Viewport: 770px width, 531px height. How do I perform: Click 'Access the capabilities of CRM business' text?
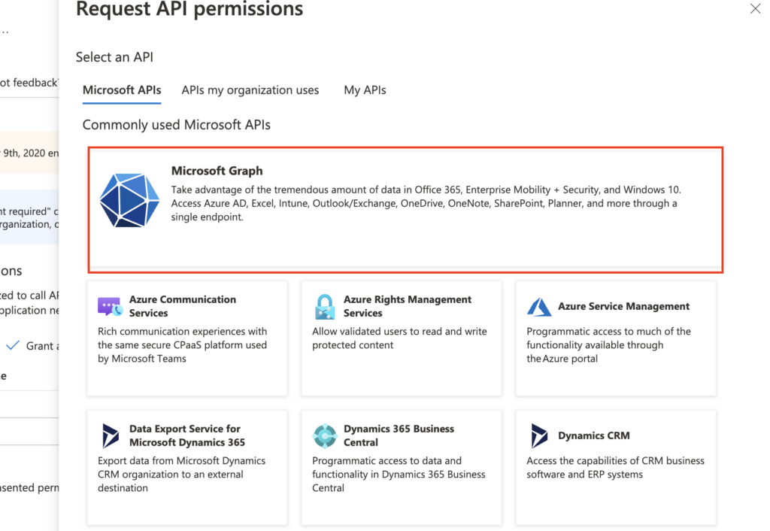[x=615, y=468]
